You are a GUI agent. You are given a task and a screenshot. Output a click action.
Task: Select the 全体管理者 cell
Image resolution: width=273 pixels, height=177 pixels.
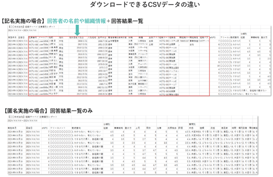point(113,41)
